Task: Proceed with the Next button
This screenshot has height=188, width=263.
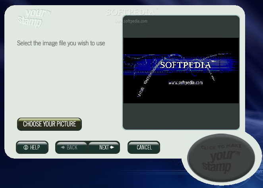Action: (x=104, y=147)
